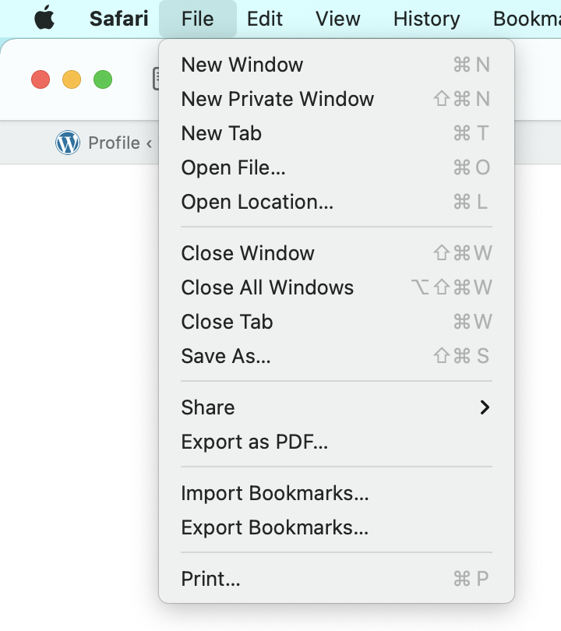561x631 pixels.
Task: Close the open File menu
Action: pyautogui.click(x=198, y=19)
